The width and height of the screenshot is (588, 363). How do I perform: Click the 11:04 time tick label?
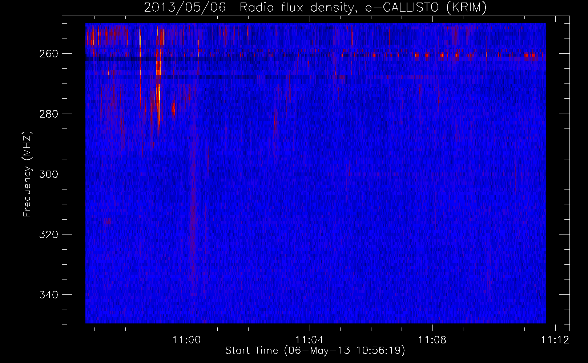coord(310,340)
